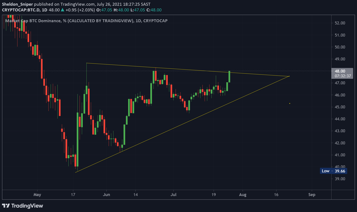Click the 17 date label on time axis
This screenshot has width=357, height=212.
click(x=73, y=195)
